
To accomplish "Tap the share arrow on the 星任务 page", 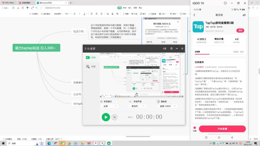I will click(244, 15).
